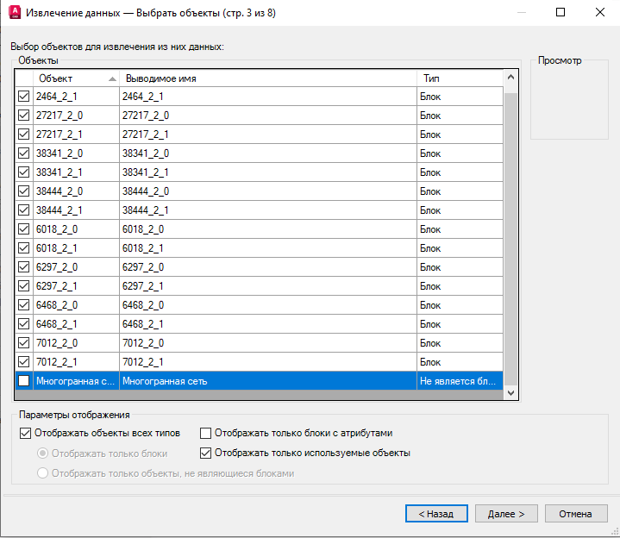
Task: Sort by the Выводимое имя column header
Action: [268, 78]
